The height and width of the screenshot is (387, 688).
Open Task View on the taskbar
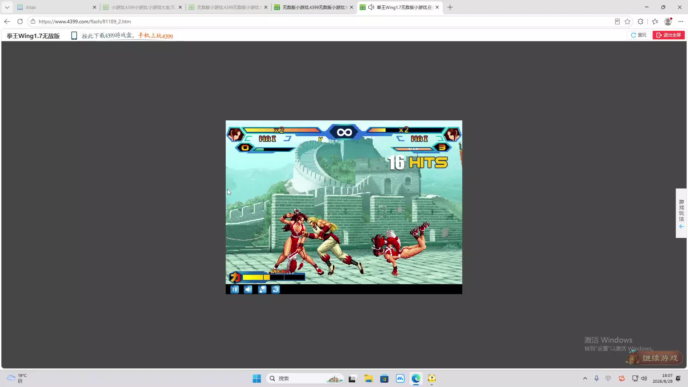tap(352, 378)
